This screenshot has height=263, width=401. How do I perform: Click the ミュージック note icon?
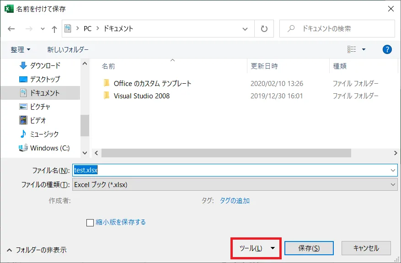pyautogui.click(x=23, y=134)
